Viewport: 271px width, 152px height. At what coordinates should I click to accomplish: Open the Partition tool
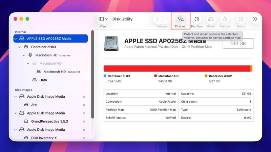(197, 19)
